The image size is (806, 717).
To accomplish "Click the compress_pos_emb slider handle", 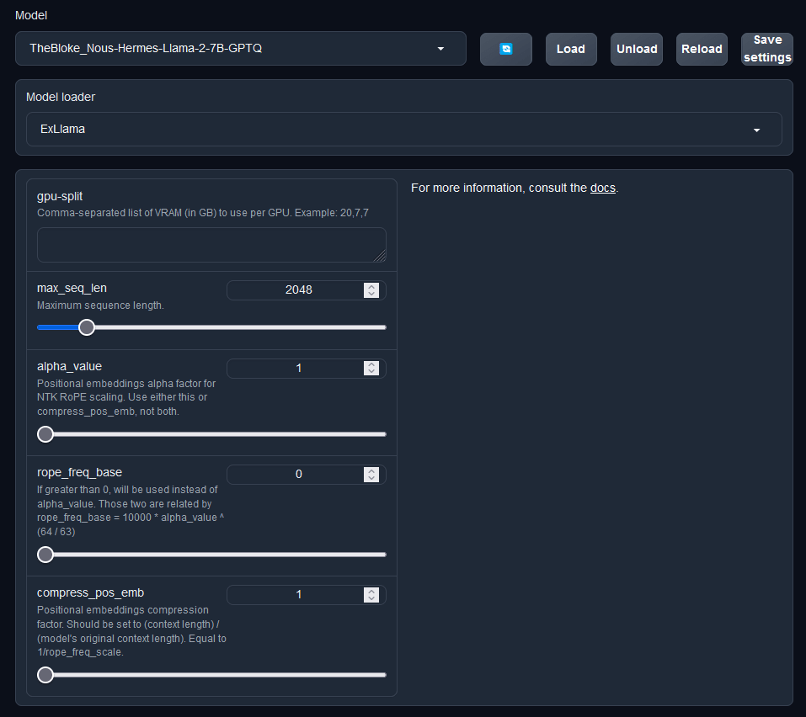I will (x=45, y=675).
